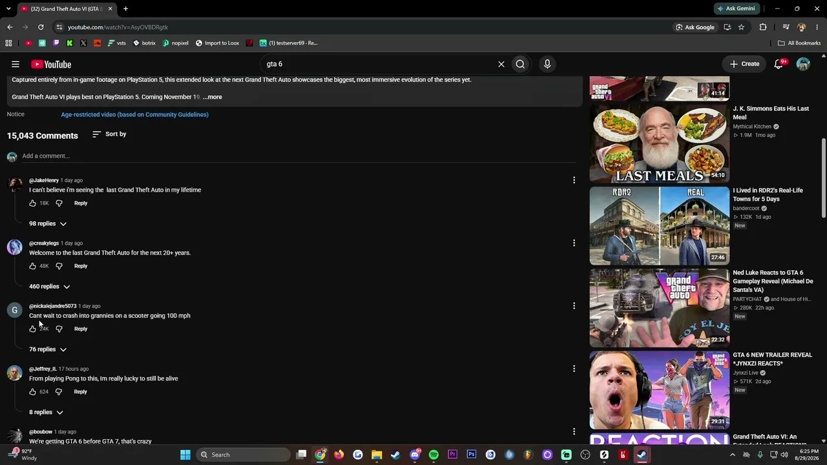Reply to the @JakeHenry comment
This screenshot has height=465, width=827.
81,203
